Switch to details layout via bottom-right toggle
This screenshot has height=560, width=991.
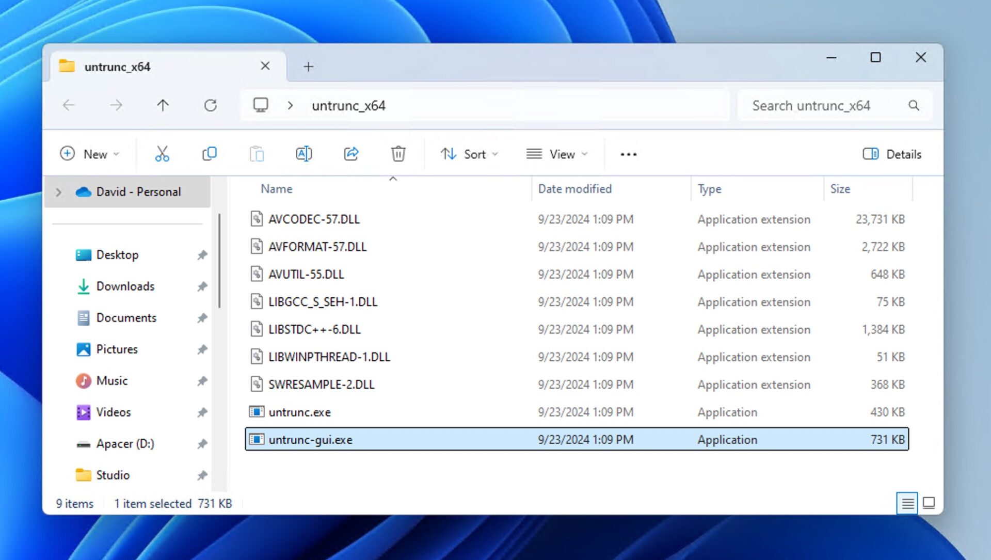click(x=906, y=503)
